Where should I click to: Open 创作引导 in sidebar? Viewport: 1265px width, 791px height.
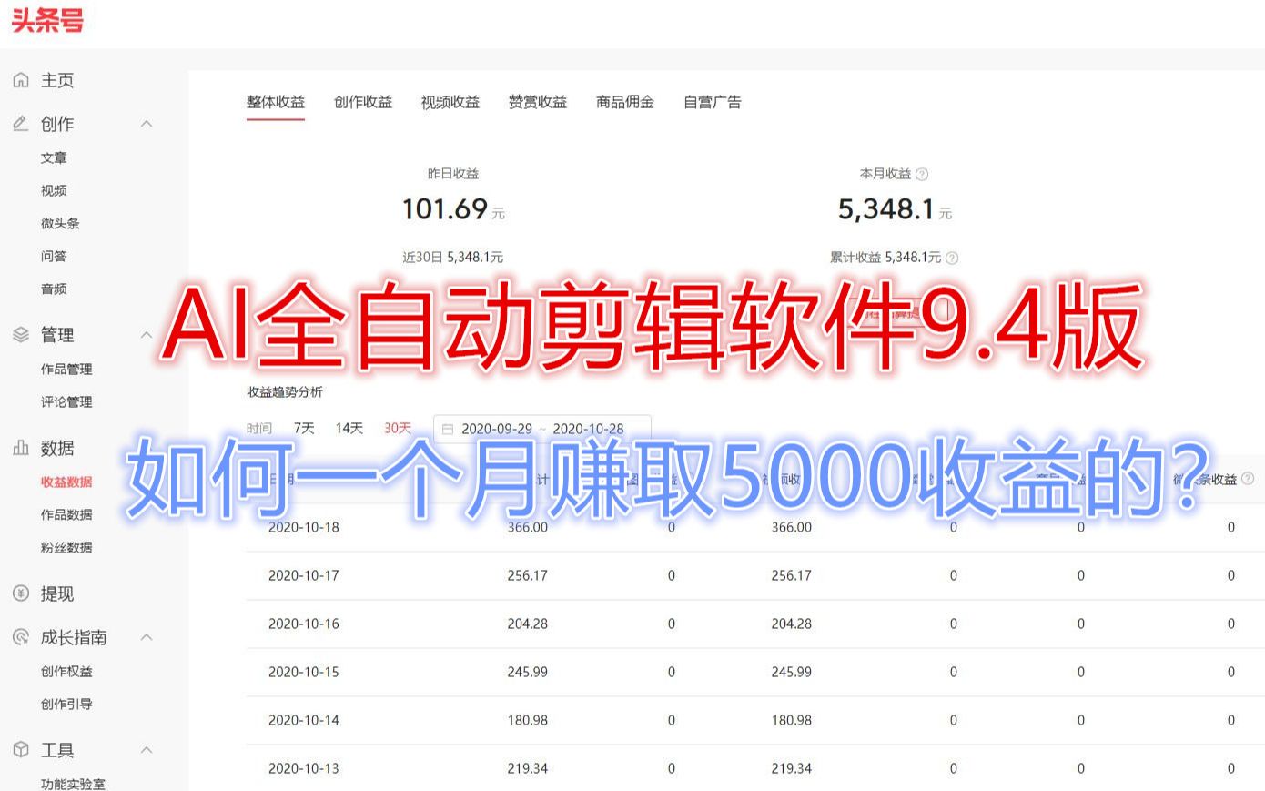coord(66,704)
